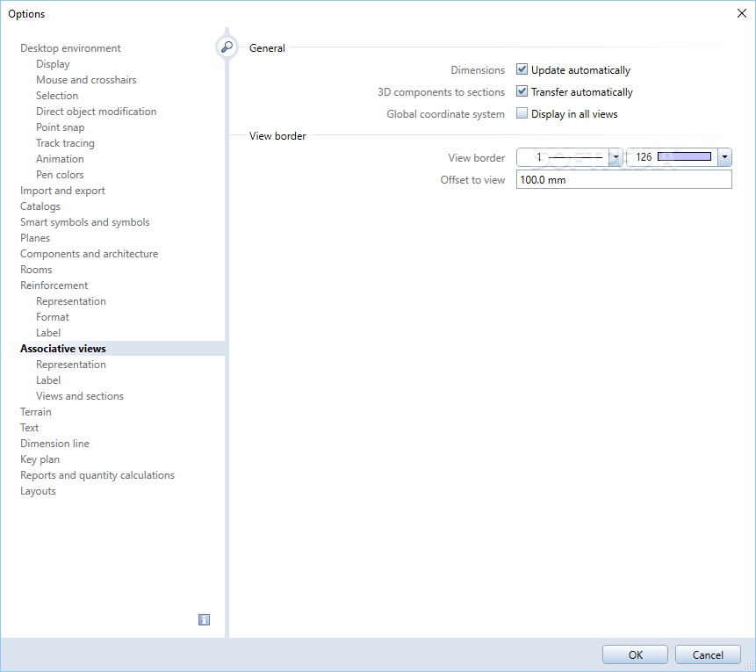The image size is (756, 672).
Task: Select the Terrain options entry
Action: coord(36,412)
